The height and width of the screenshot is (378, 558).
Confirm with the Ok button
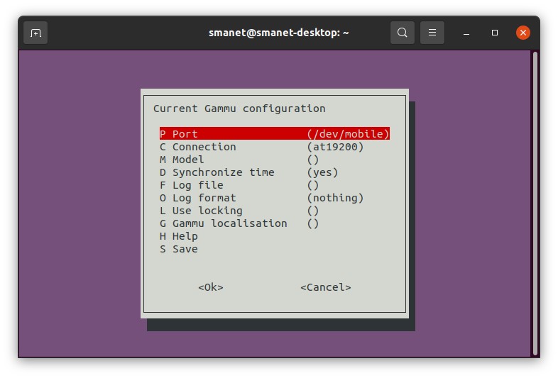[x=211, y=287]
